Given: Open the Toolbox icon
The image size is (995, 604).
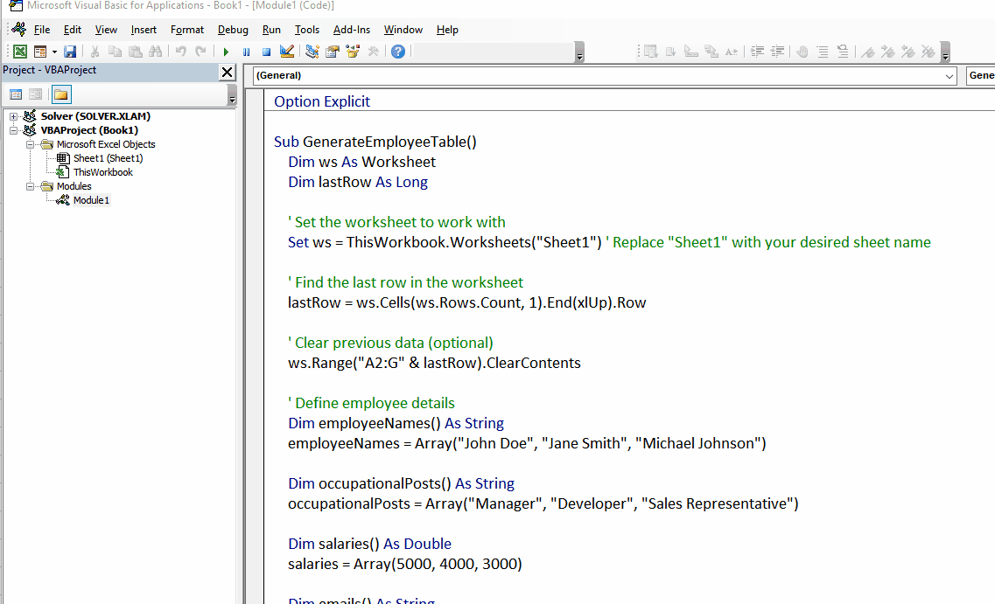Looking at the screenshot, I should tap(373, 52).
